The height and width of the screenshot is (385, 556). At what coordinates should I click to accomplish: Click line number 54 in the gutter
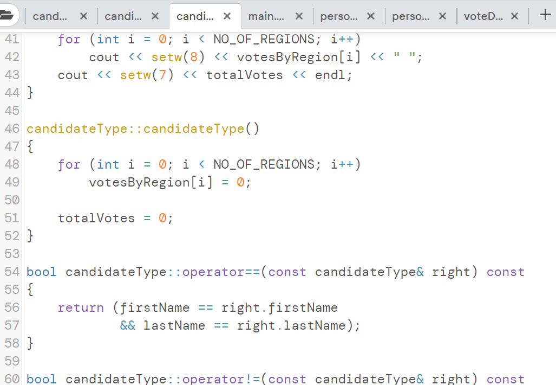coord(12,272)
